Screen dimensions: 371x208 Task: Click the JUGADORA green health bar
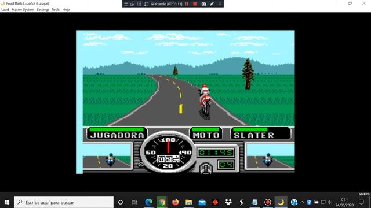117,129
